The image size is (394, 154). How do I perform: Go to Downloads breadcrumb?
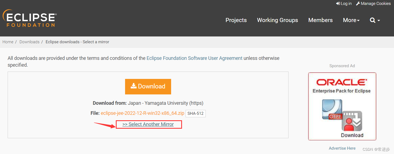[x=29, y=42]
